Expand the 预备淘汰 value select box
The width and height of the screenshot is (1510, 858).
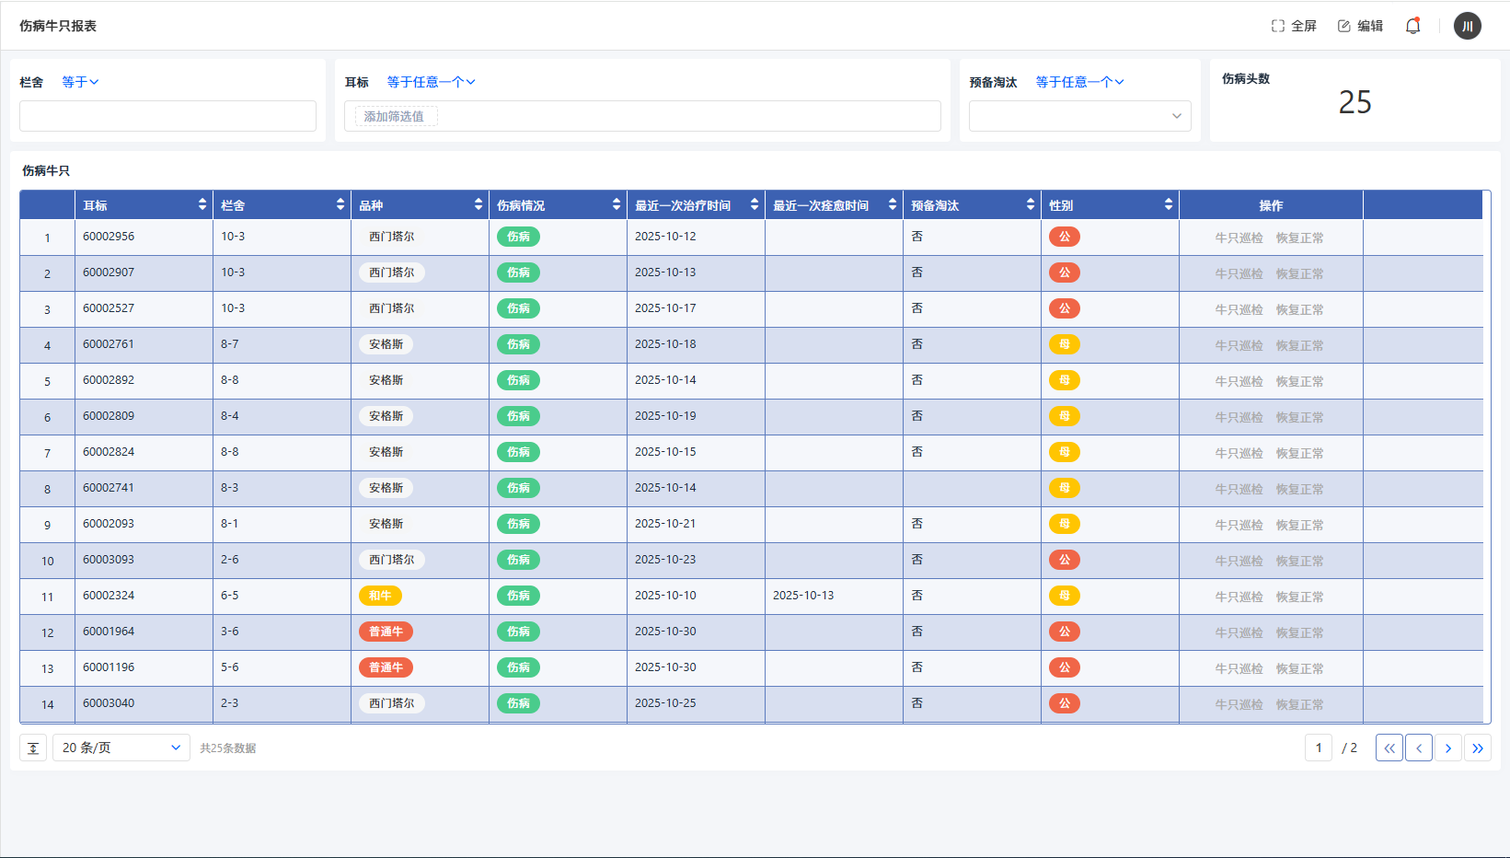tap(1079, 116)
